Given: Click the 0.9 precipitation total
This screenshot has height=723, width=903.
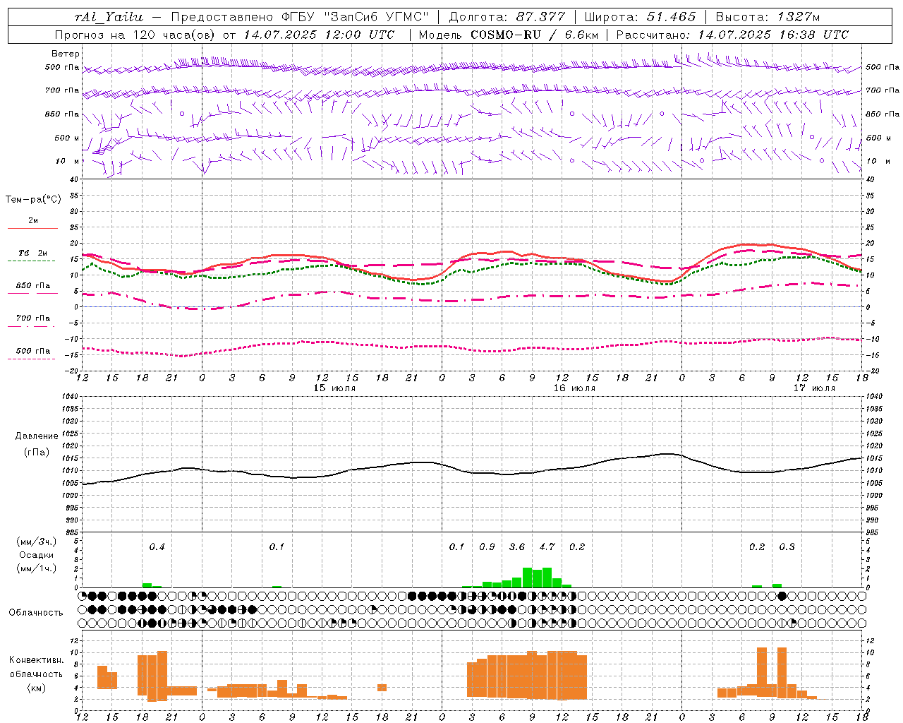Looking at the screenshot, I should 487,546.
